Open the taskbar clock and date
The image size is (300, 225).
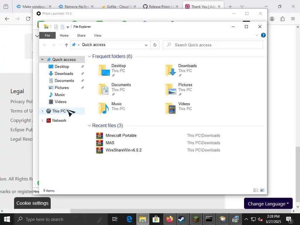click(x=273, y=219)
